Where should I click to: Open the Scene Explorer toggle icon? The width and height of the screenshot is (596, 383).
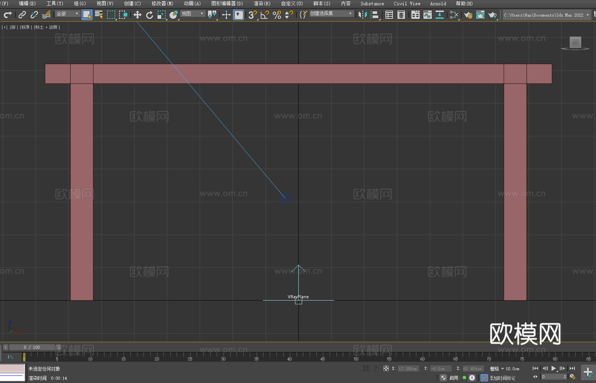click(x=389, y=15)
